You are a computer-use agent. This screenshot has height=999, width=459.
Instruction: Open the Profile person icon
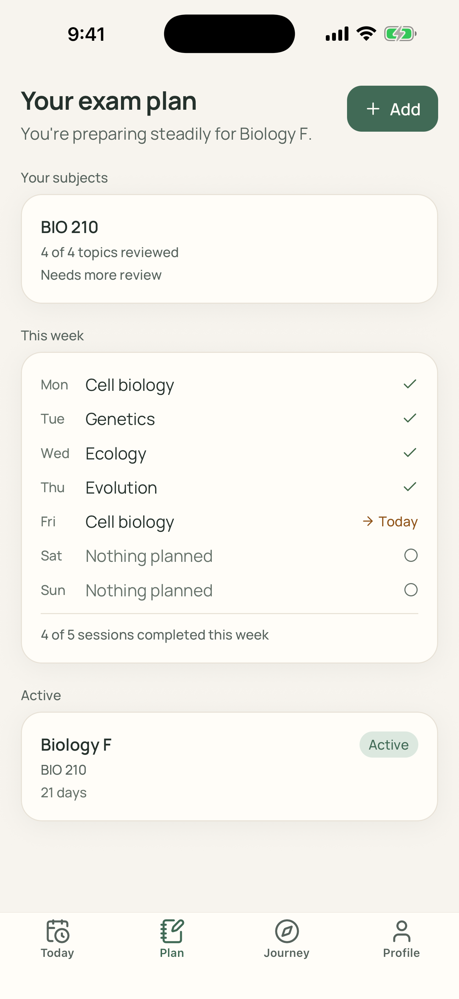[401, 931]
